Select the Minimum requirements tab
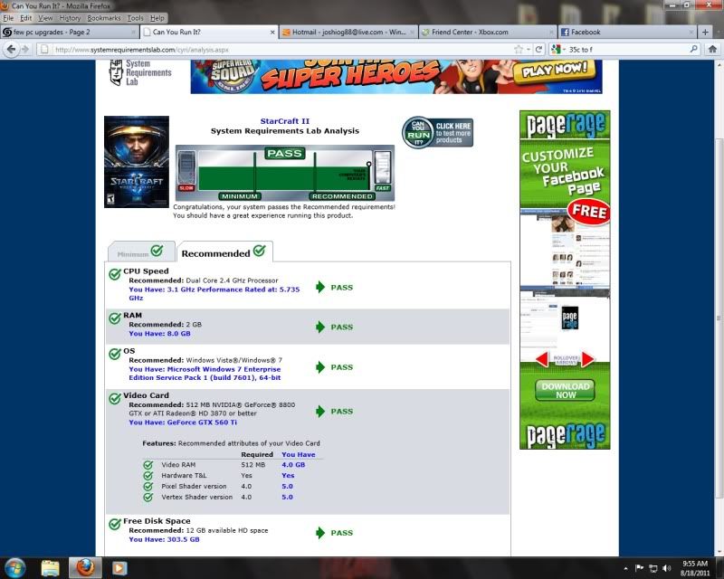The height and width of the screenshot is (579, 724). click(141, 252)
